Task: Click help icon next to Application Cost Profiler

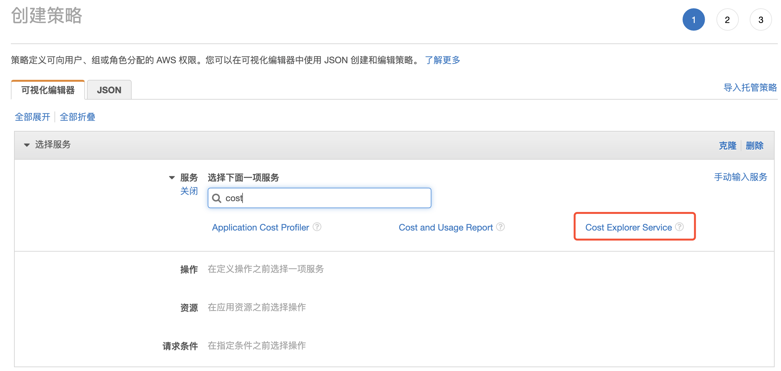Action: pos(317,227)
